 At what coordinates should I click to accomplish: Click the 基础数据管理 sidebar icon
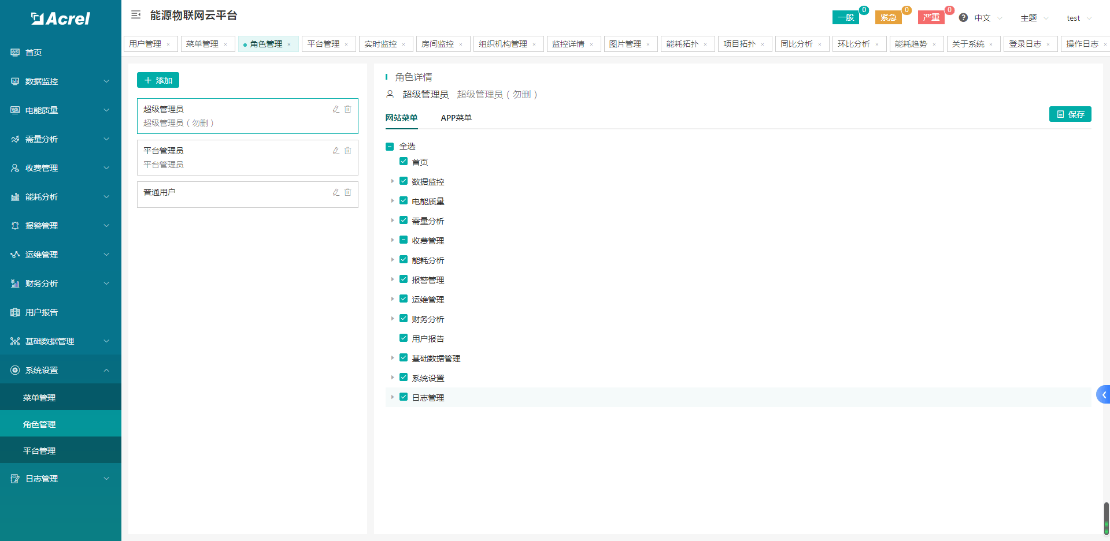15,341
